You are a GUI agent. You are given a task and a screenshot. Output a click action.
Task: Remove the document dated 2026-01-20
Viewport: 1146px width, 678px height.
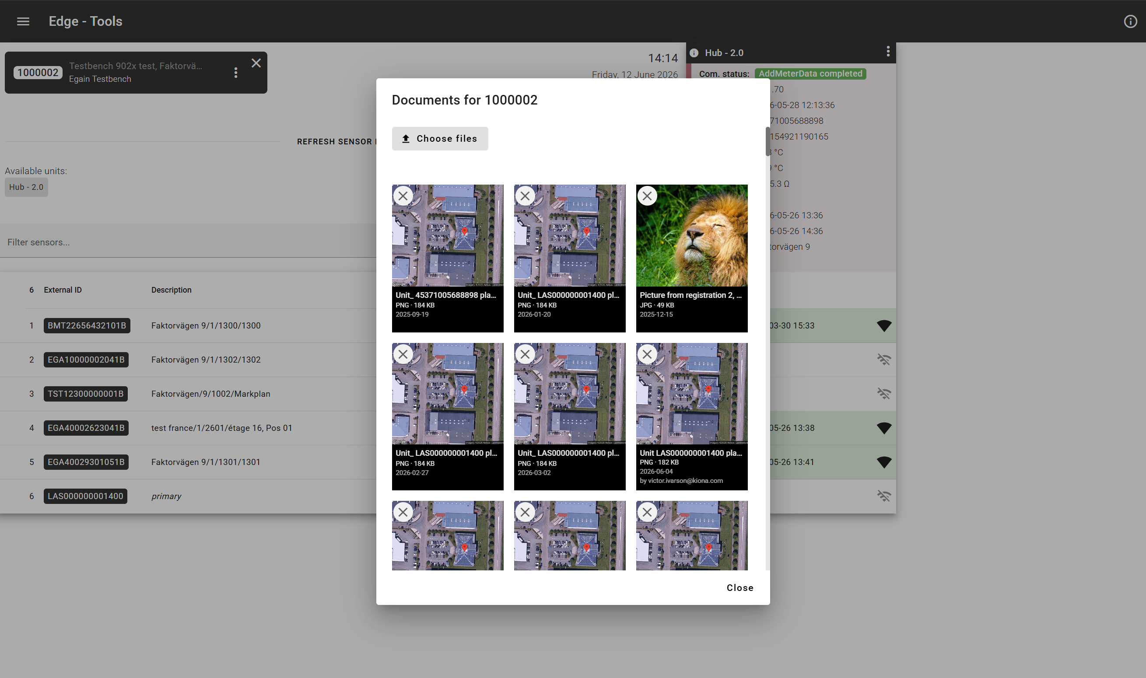pos(525,196)
